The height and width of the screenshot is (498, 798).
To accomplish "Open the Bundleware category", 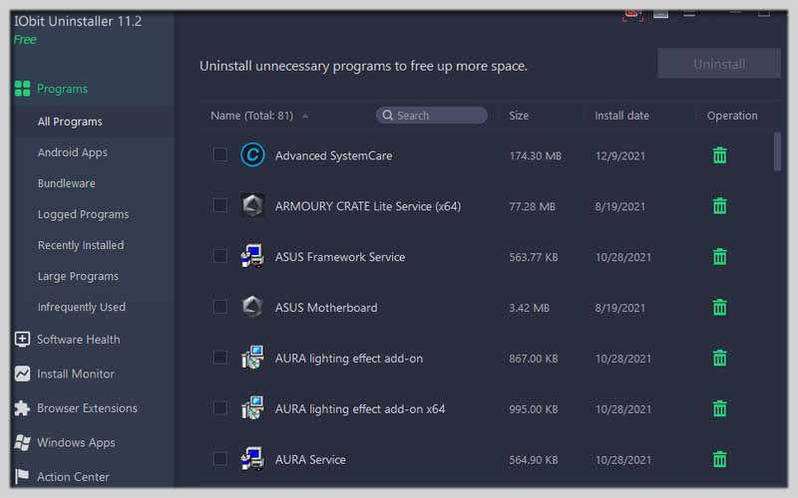I will point(66,183).
